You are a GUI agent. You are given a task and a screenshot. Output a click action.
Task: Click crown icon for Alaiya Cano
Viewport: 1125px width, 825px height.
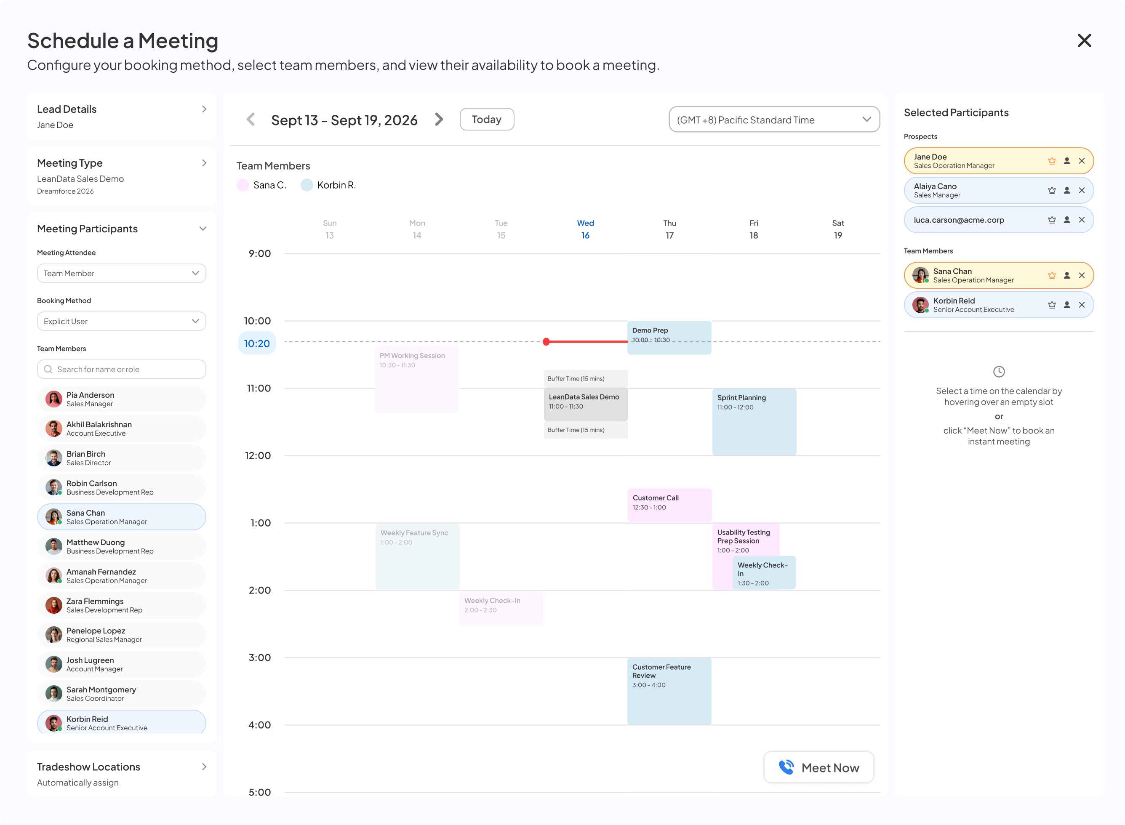coord(1052,190)
